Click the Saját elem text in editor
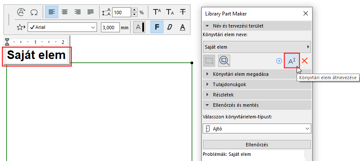The width and height of the screenshot is (360, 161). [x=36, y=55]
